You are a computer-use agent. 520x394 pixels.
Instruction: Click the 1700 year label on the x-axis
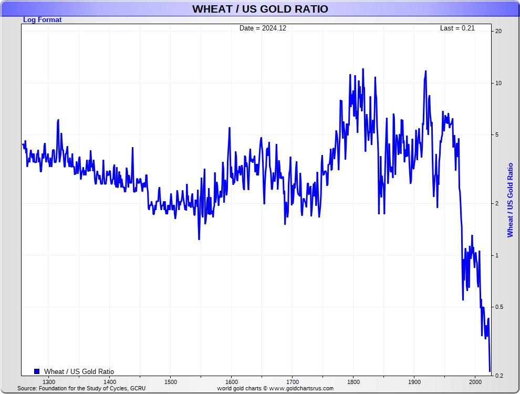[x=293, y=381]
